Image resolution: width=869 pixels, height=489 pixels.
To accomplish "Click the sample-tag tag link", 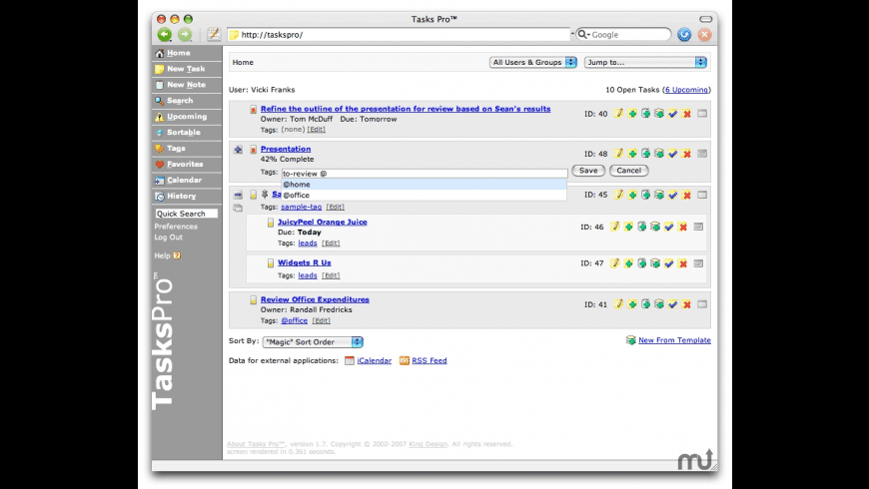I will (301, 207).
